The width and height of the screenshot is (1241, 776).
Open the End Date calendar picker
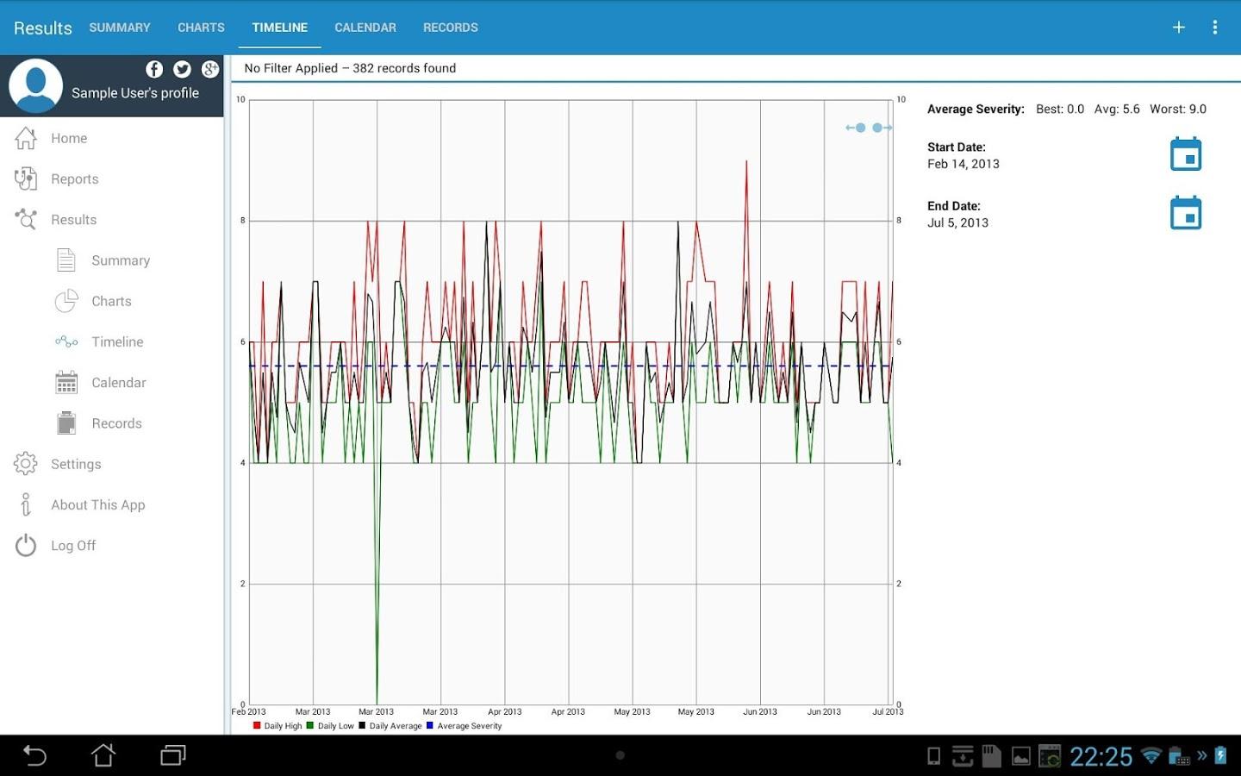(x=1186, y=213)
